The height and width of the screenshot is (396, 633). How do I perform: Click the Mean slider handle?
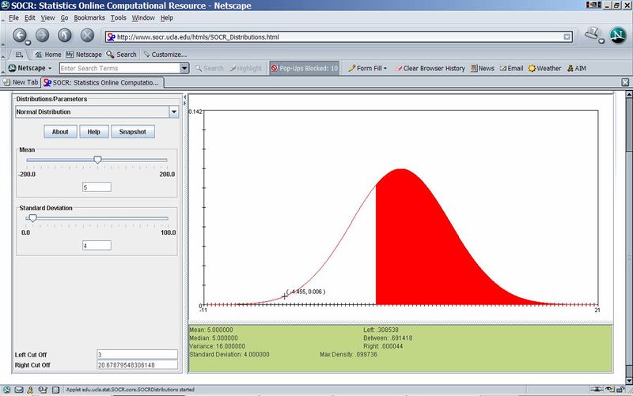(x=97, y=160)
